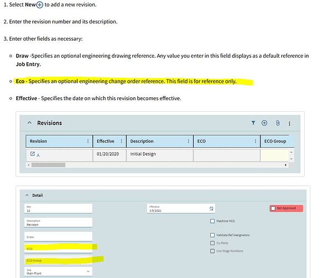Open attachments via the paperclip icon
321x278 pixels.
pos(278,123)
